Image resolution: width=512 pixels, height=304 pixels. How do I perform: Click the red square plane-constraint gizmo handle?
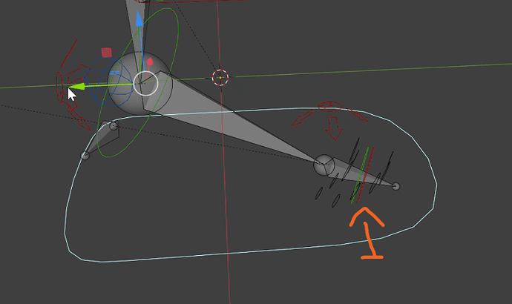pos(106,53)
